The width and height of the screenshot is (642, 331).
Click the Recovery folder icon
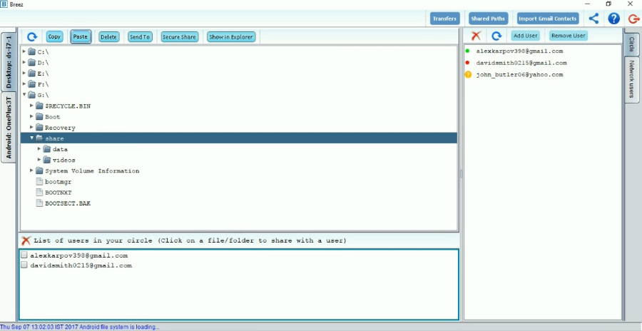coord(39,128)
